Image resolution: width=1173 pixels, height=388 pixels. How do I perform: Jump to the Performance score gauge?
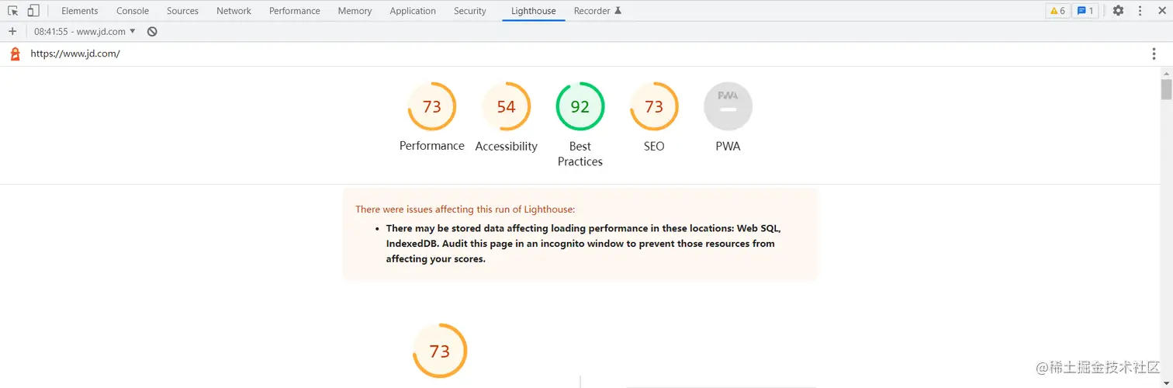432,106
